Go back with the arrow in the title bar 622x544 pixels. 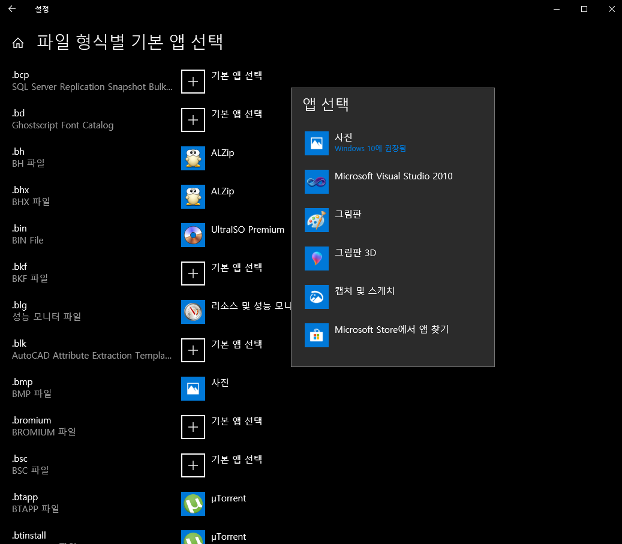[12, 9]
